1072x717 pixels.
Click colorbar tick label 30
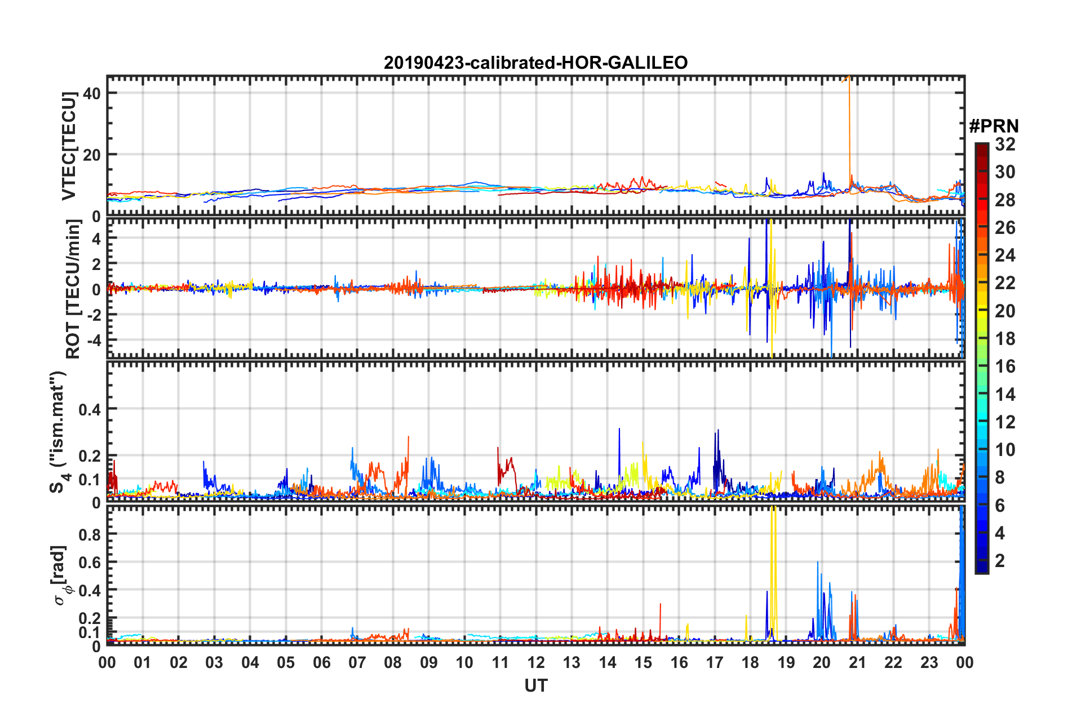(1005, 172)
